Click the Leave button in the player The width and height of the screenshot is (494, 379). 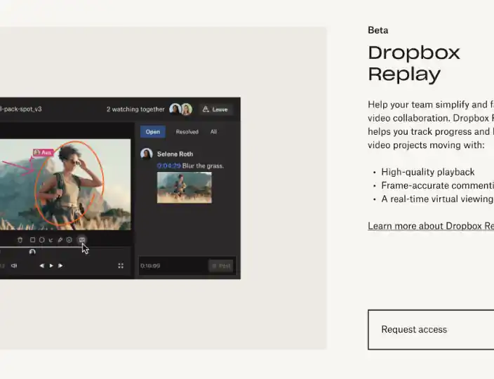coord(216,109)
